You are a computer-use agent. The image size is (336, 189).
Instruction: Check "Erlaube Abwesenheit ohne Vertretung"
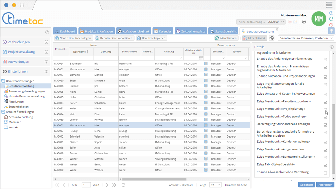pos(325,173)
